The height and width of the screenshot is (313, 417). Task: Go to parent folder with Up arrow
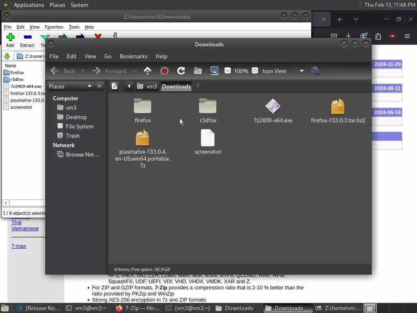(x=147, y=71)
